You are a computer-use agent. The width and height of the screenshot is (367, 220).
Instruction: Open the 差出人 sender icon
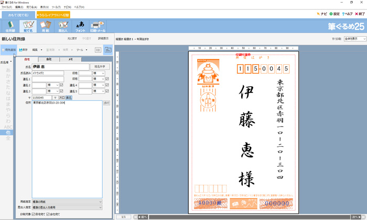click(63, 26)
